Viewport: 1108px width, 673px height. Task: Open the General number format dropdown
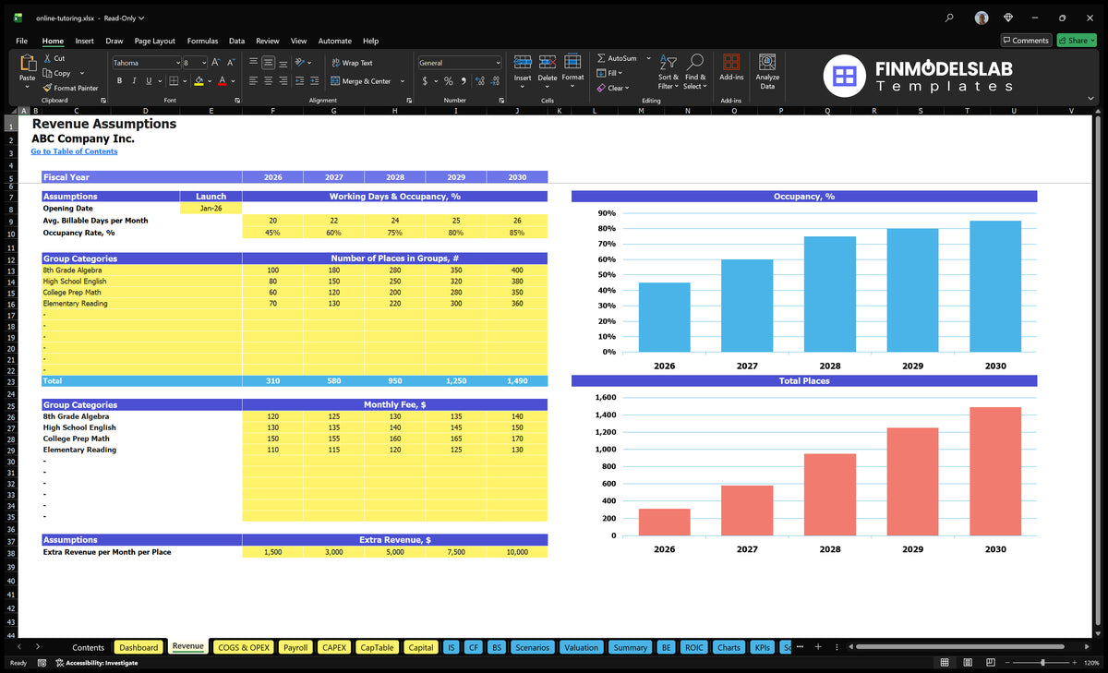tap(498, 63)
